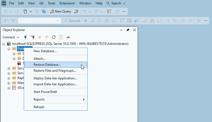Open the Window menu
212x122 pixels.
pos(85,3)
